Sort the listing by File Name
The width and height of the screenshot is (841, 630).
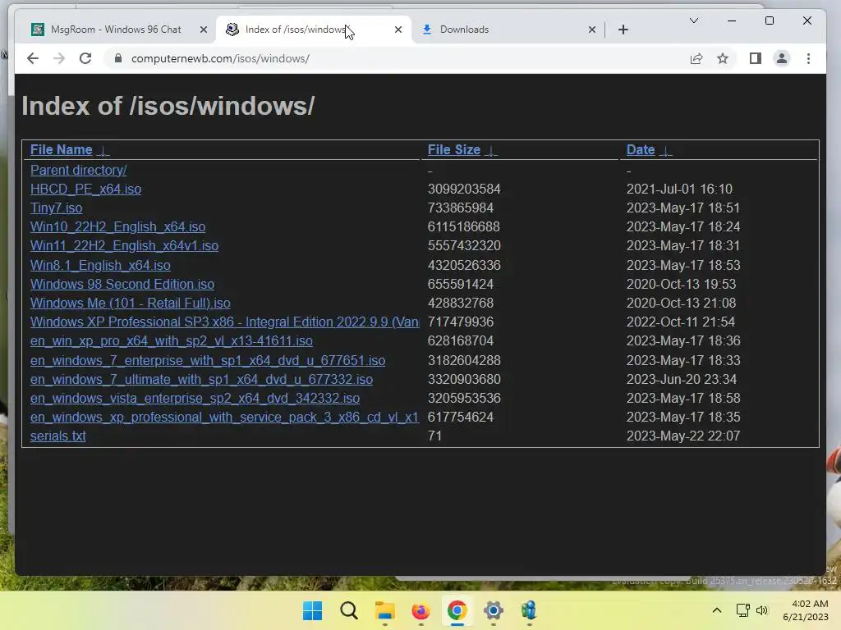(61, 149)
